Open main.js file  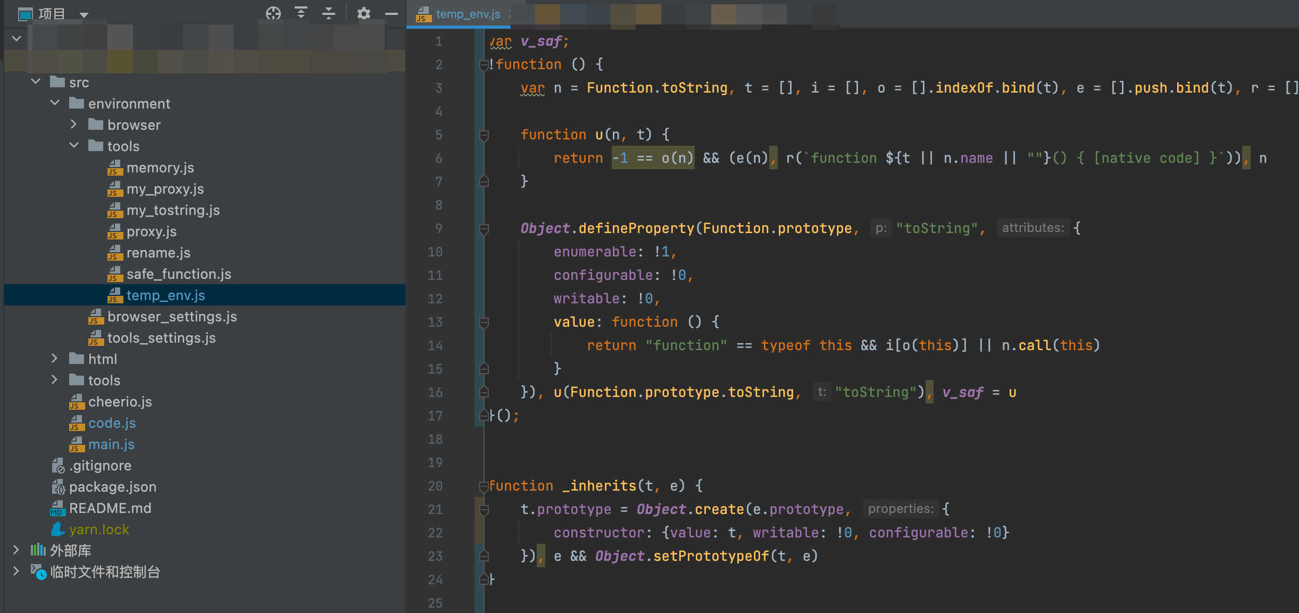pyautogui.click(x=112, y=444)
